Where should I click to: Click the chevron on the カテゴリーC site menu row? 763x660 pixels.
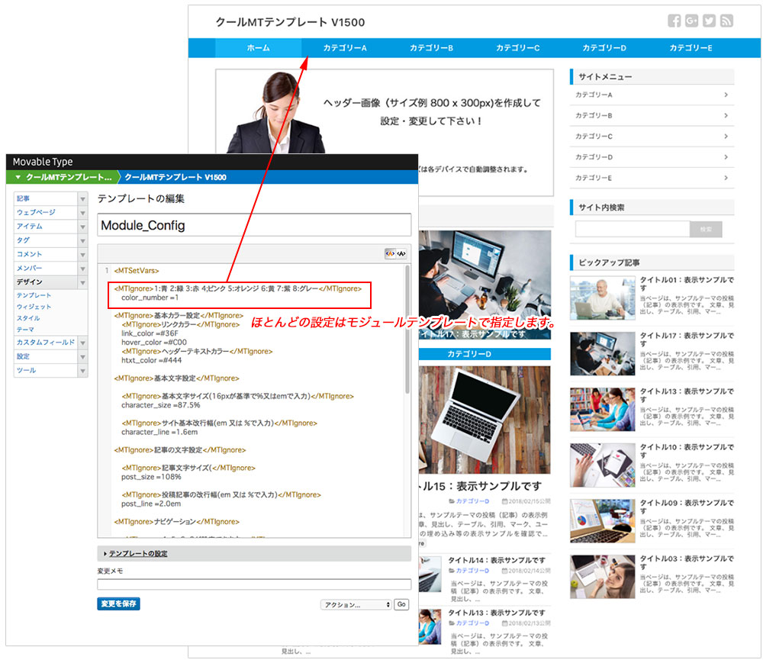pyautogui.click(x=726, y=137)
